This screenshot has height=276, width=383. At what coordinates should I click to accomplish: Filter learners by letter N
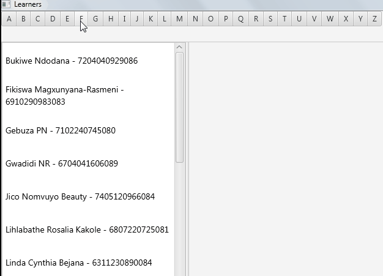pos(195,19)
